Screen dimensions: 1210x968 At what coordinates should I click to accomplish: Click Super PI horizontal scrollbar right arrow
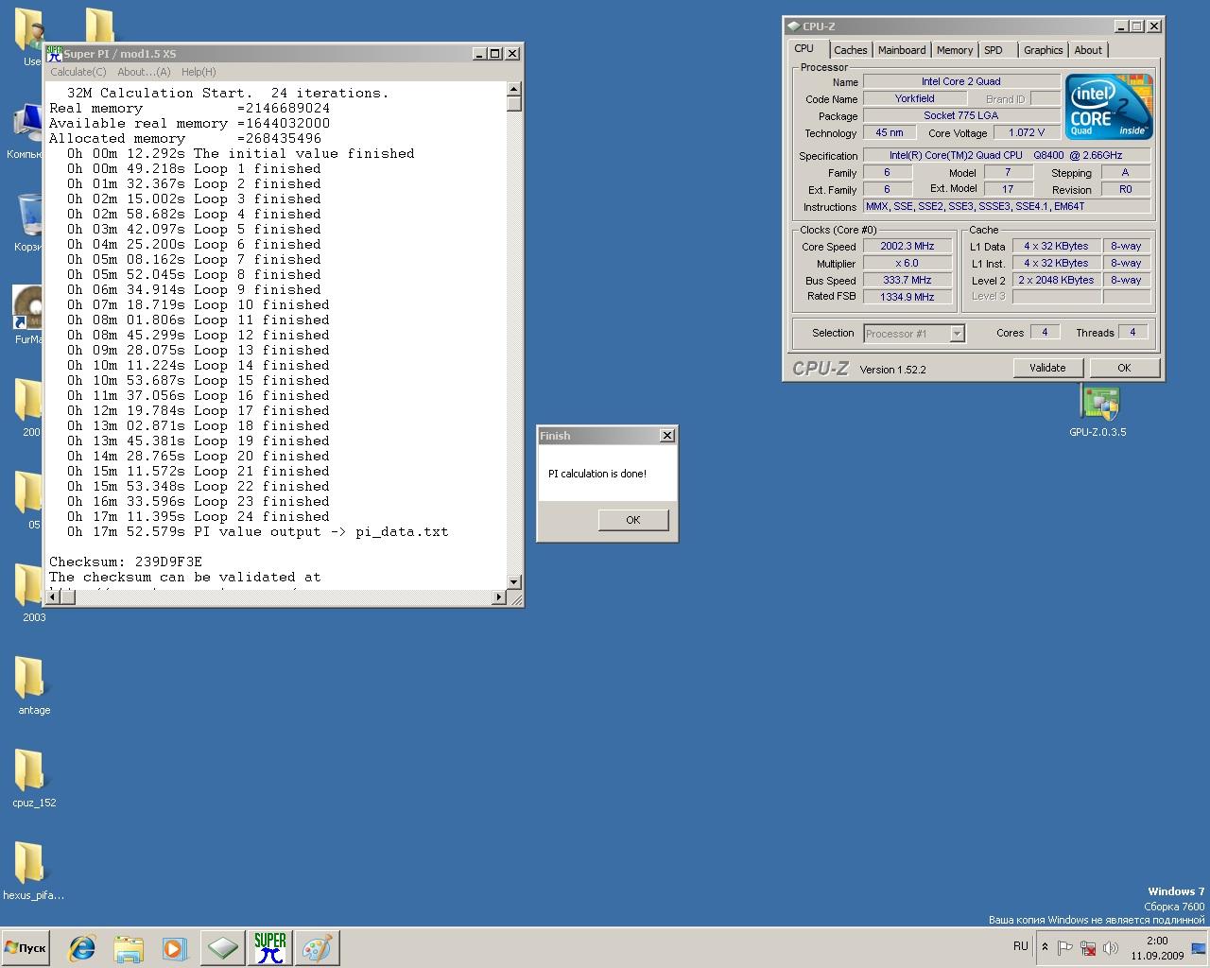point(500,597)
